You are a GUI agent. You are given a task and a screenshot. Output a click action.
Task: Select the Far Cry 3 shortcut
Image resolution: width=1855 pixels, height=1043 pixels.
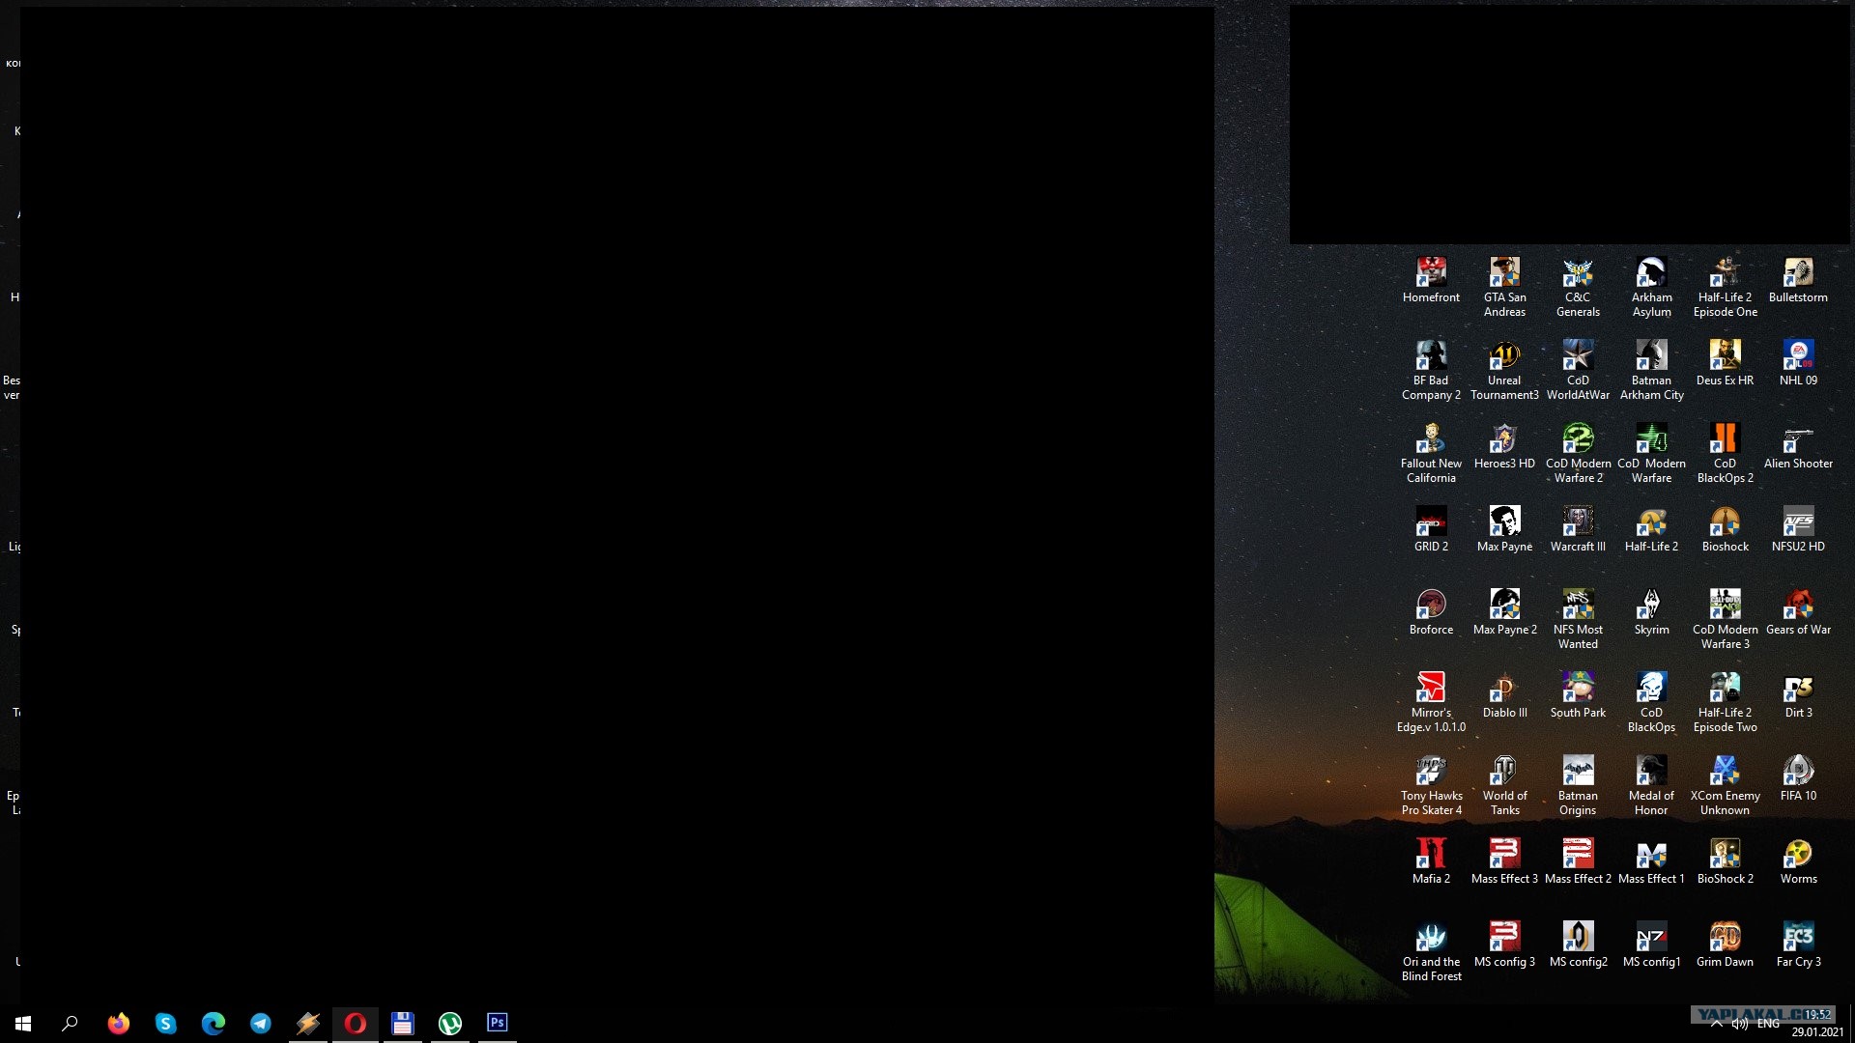[x=1798, y=944]
